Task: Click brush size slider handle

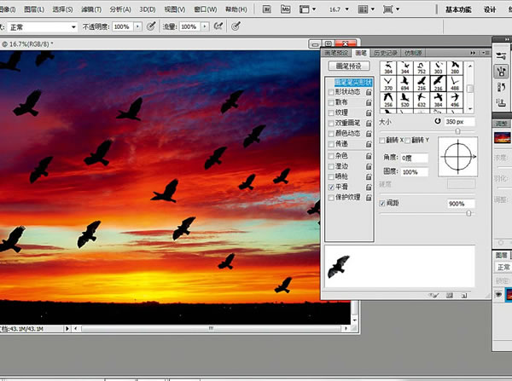Action: 457,130
